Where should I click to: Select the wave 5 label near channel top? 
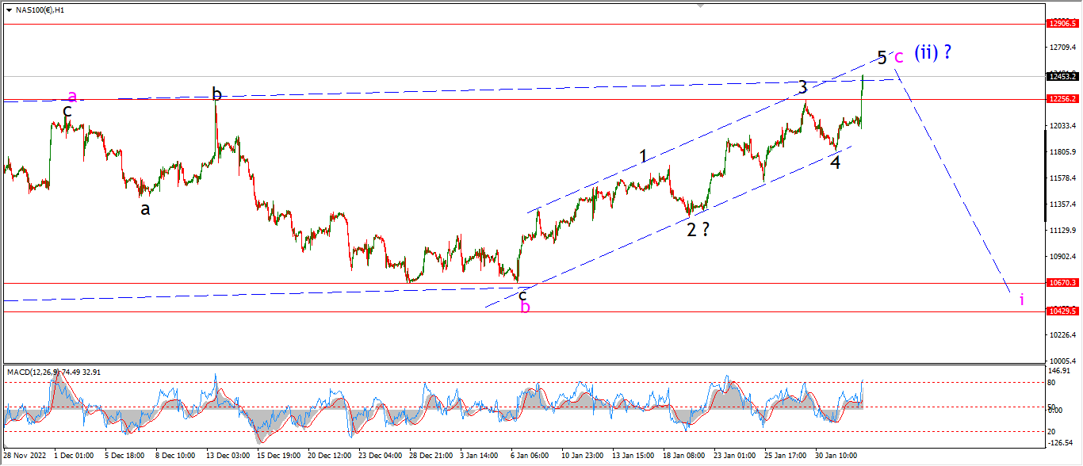click(882, 57)
